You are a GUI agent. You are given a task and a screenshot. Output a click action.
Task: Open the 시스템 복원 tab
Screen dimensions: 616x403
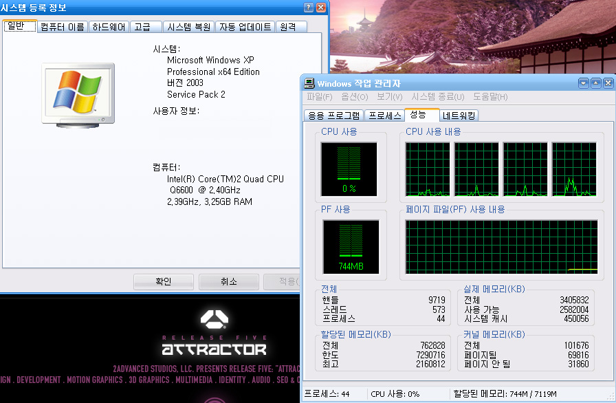click(188, 27)
